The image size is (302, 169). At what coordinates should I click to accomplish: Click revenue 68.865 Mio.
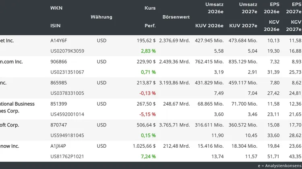click(x=211, y=104)
